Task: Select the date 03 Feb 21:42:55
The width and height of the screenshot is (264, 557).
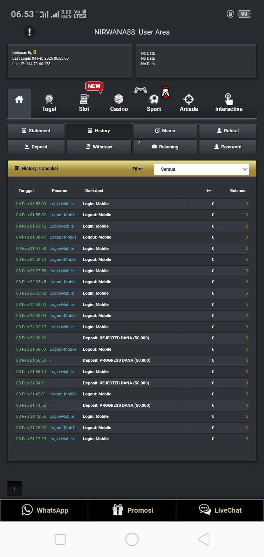Action: 31,416
